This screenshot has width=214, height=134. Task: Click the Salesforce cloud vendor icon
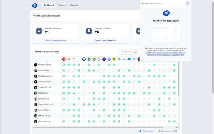coord(129,59)
